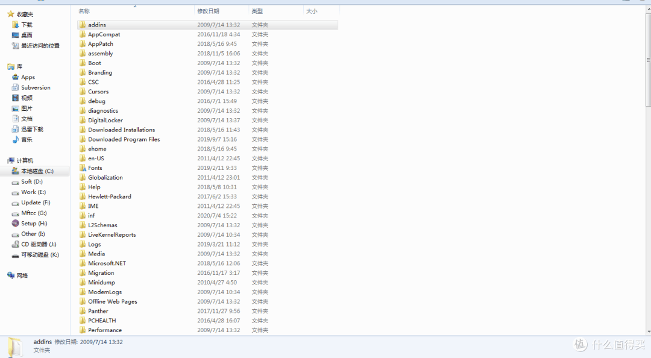Open the 文档 documents library
The image size is (651, 358).
(27, 119)
